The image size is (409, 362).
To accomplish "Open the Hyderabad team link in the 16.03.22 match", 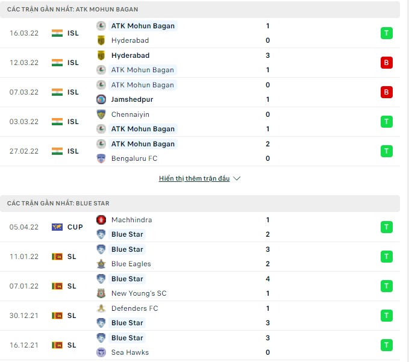I will click(130, 40).
